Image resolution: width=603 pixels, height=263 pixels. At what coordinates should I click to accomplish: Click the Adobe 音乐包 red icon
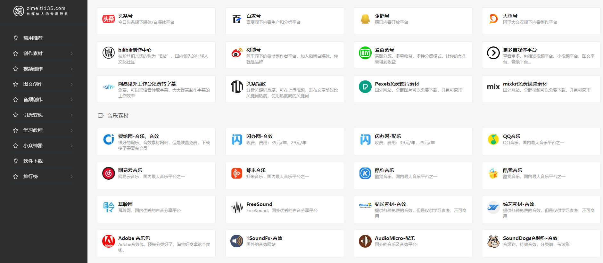[109, 241]
